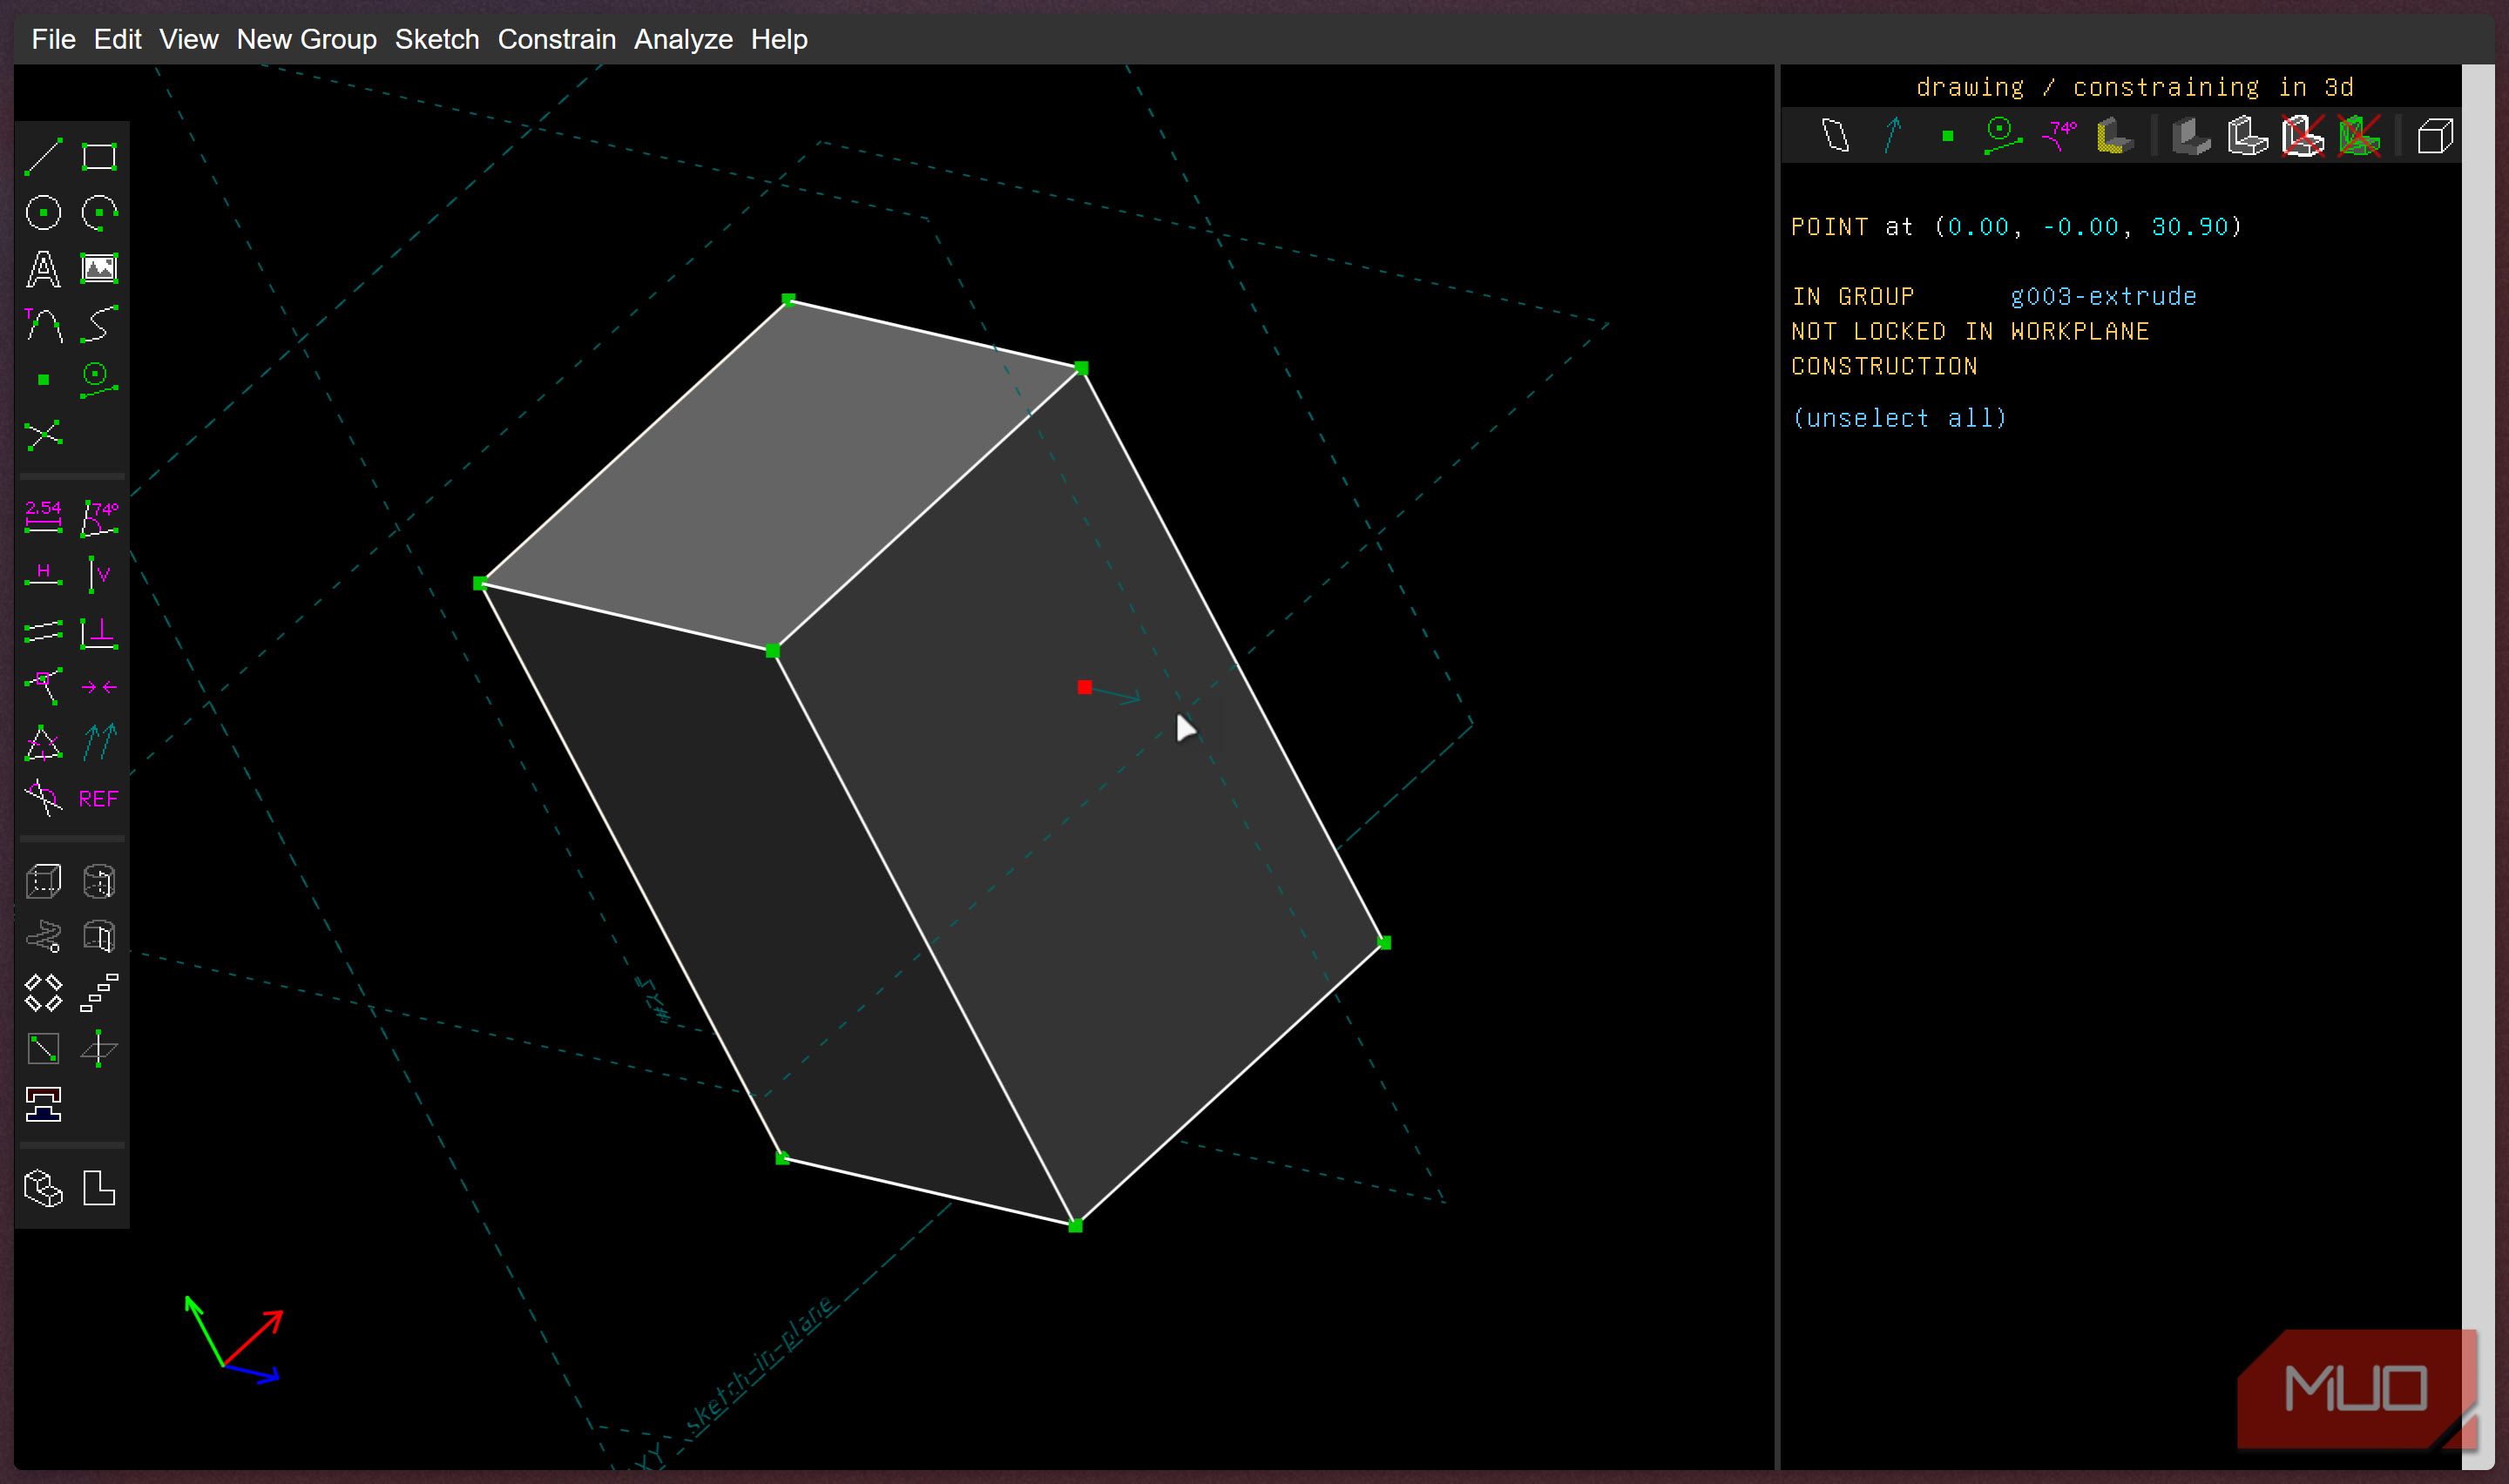Open the Analyze menu

(683, 39)
